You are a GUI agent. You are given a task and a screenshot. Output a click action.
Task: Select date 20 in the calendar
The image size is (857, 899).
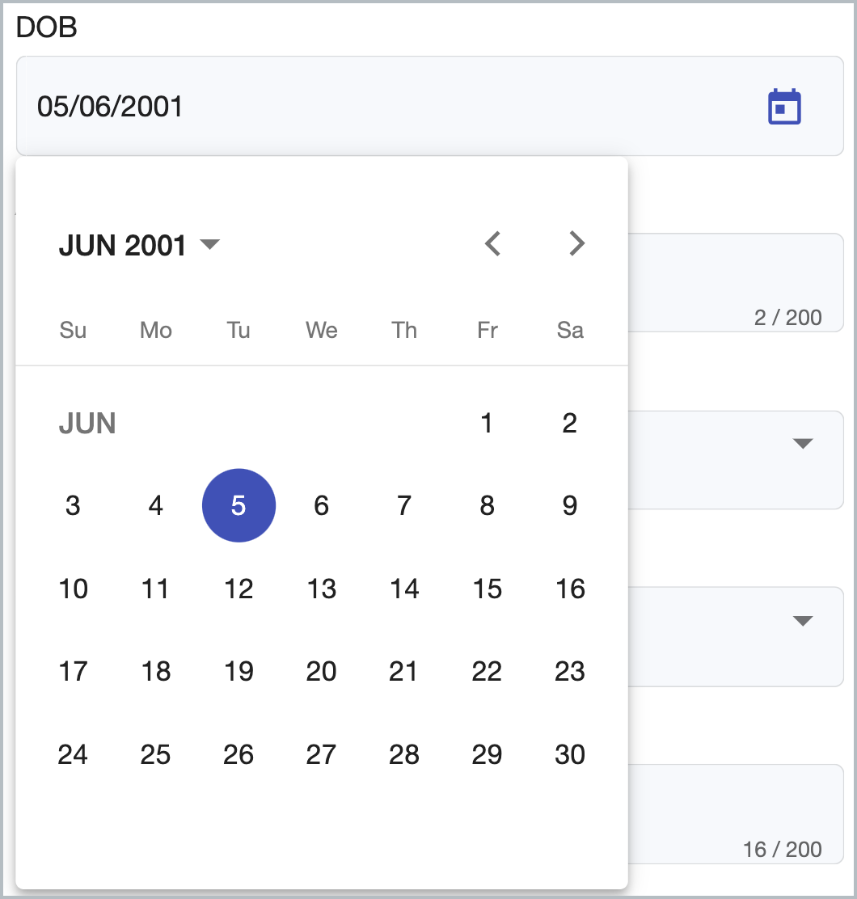click(321, 671)
